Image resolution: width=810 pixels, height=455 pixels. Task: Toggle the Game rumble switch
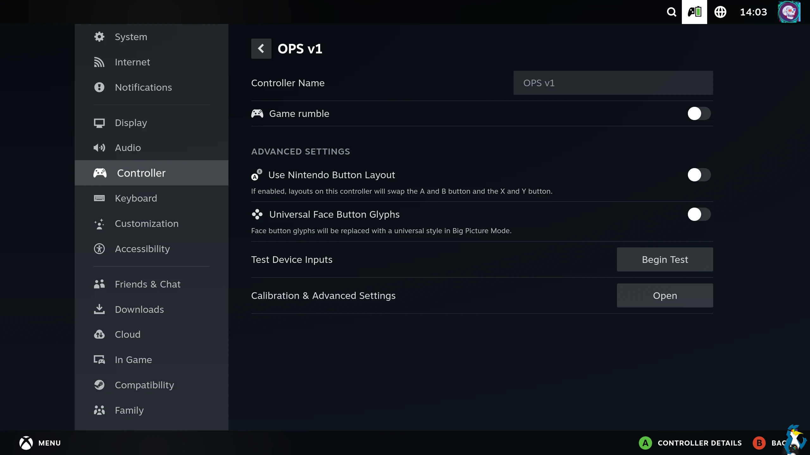pyautogui.click(x=699, y=113)
